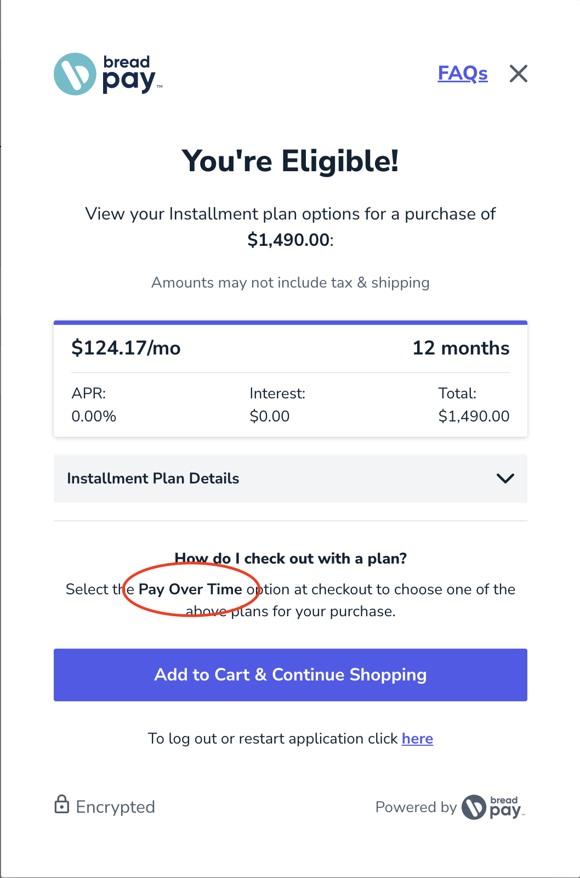Image resolution: width=580 pixels, height=878 pixels.
Task: Click the TM mark beside the Bread Pay logo
Action: [160, 87]
